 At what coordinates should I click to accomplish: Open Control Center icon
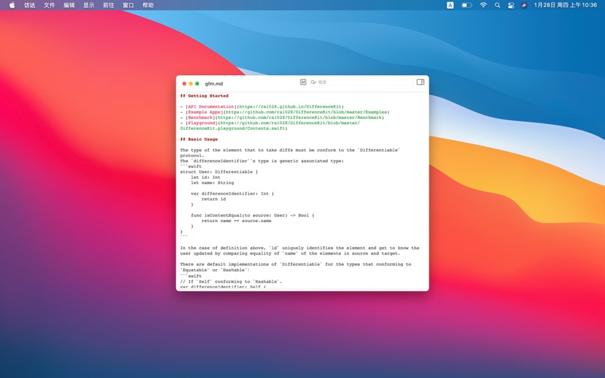(x=511, y=5)
